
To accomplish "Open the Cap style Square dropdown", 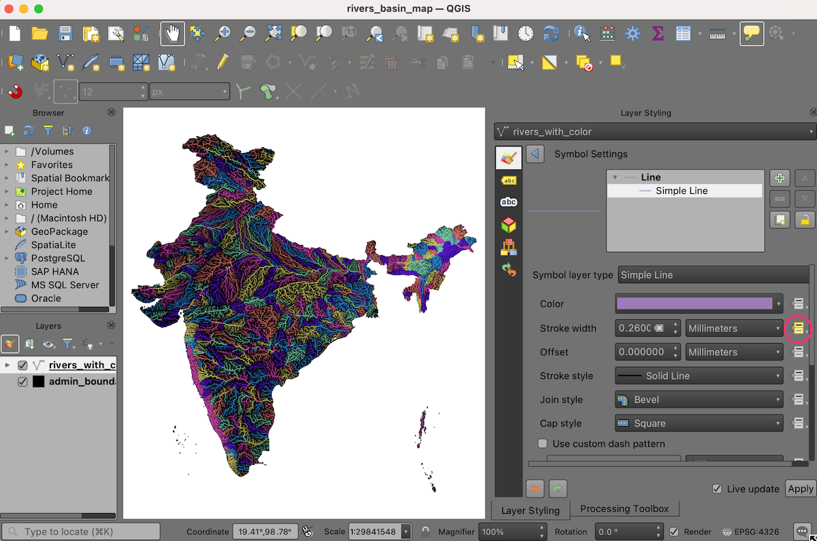I will pos(699,423).
